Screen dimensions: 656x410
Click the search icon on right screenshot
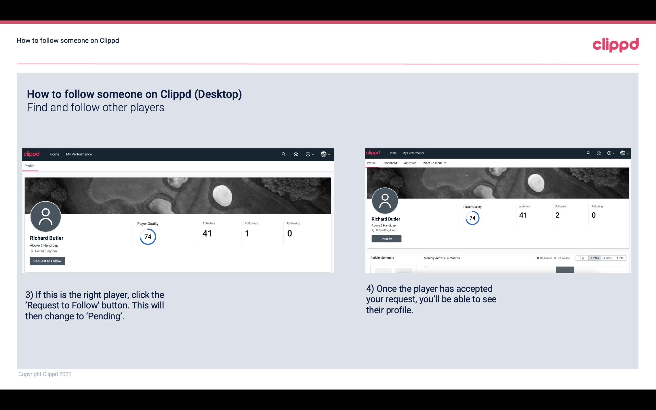point(588,153)
